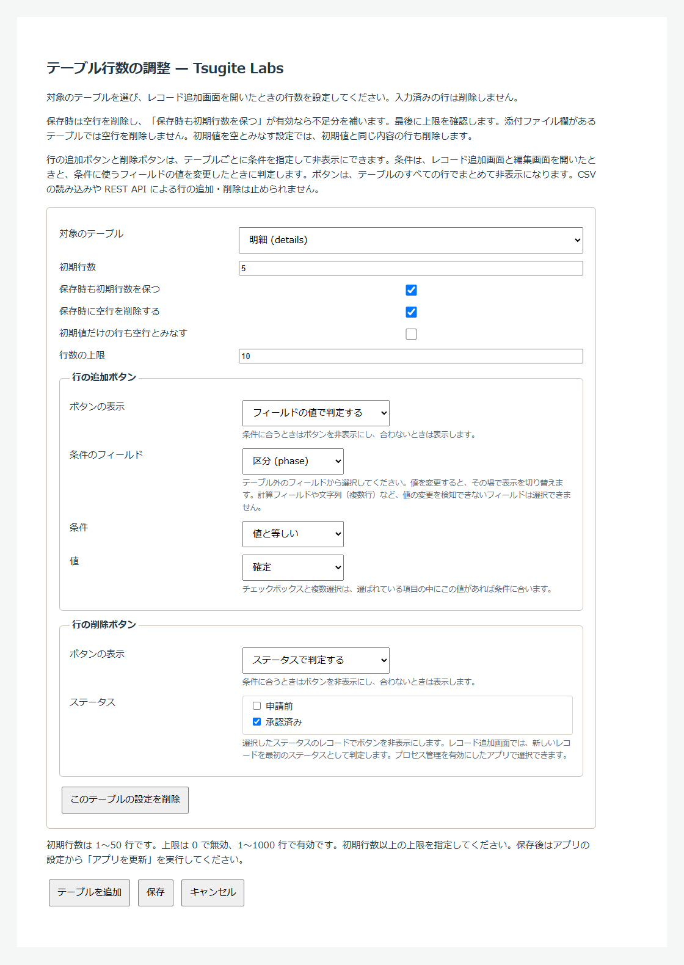Open the 確定 value dropdown
This screenshot has width=684, height=965.
(x=293, y=567)
